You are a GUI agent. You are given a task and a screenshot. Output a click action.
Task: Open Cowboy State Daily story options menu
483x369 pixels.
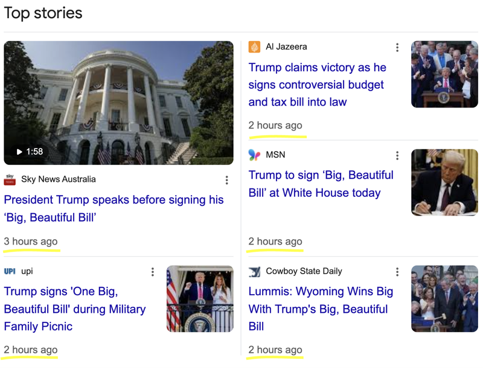click(397, 272)
